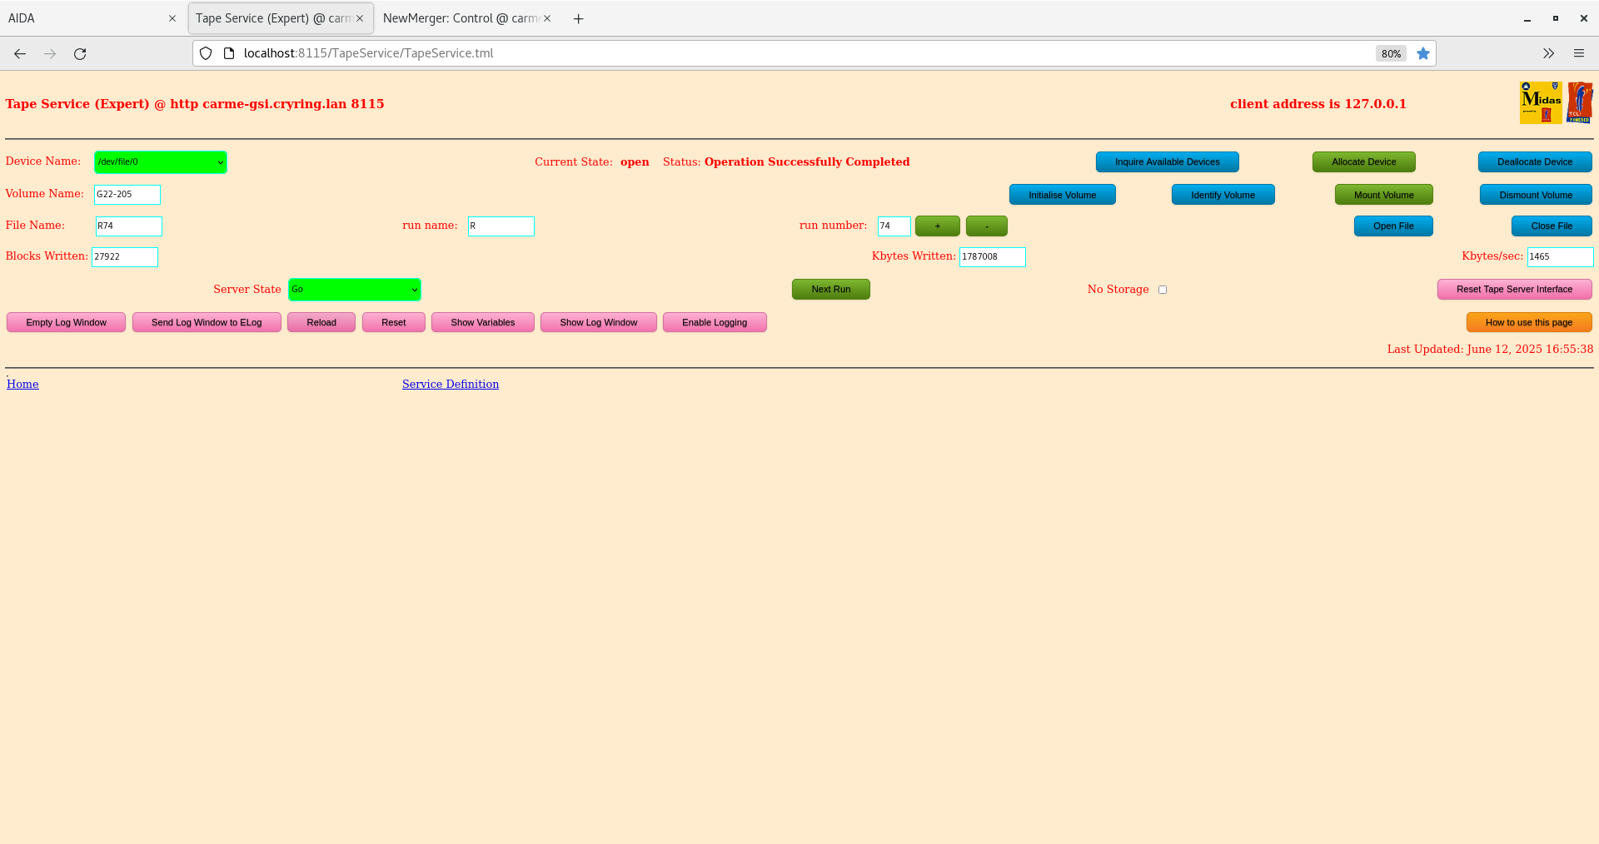
Task: Click the run number input field
Action: (893, 226)
